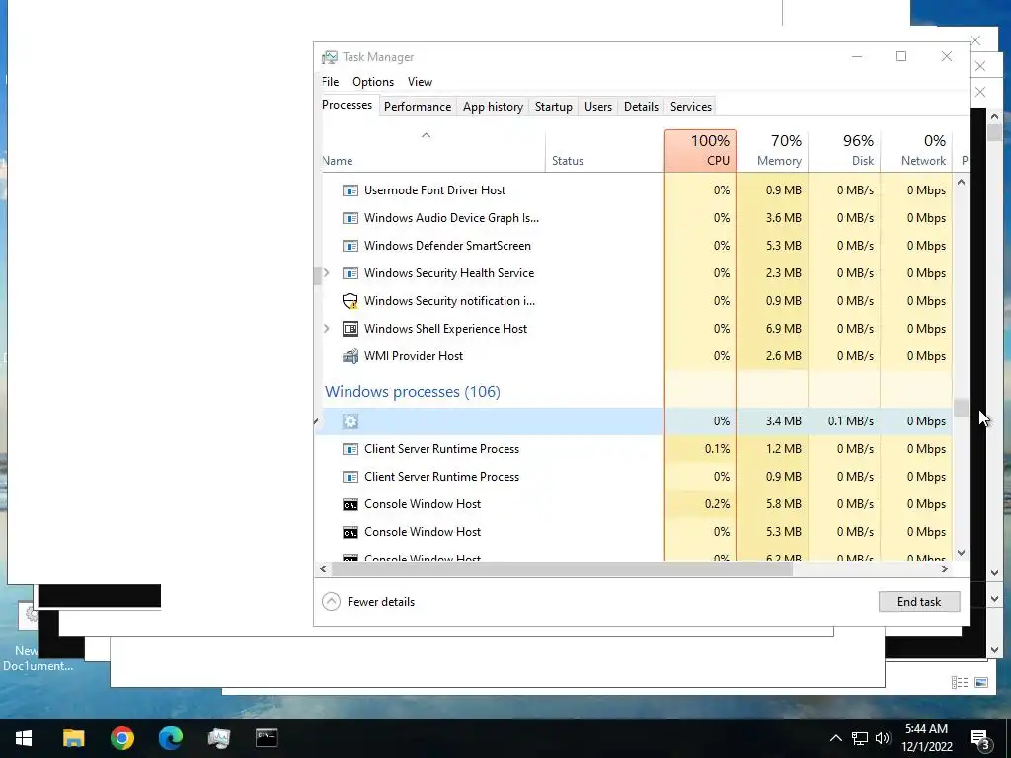The height and width of the screenshot is (758, 1011).
Task: Click the End task button
Action: 919,601
